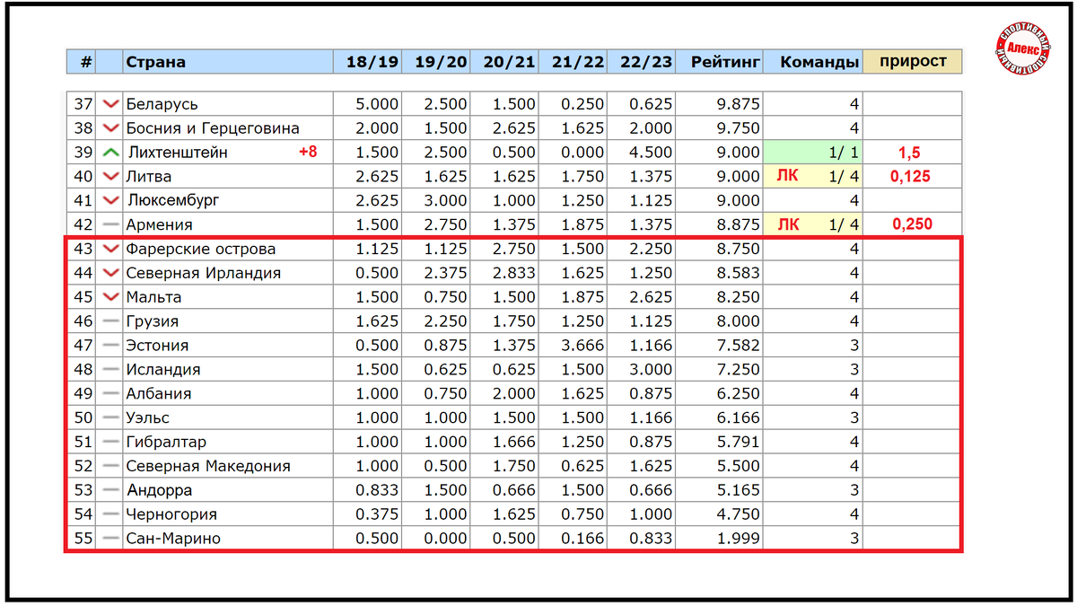1077x606 pixels.
Task: Click the rating value 1.999
Action: (x=739, y=539)
